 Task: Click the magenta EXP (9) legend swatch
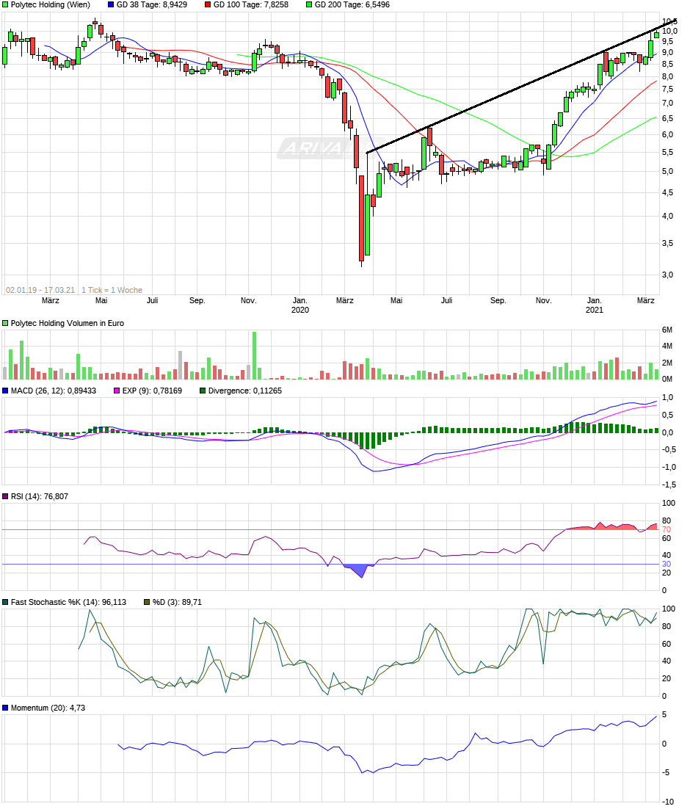coord(117,391)
